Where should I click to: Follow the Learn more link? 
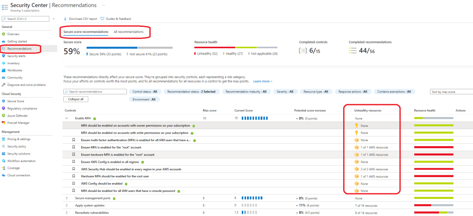click(x=262, y=81)
